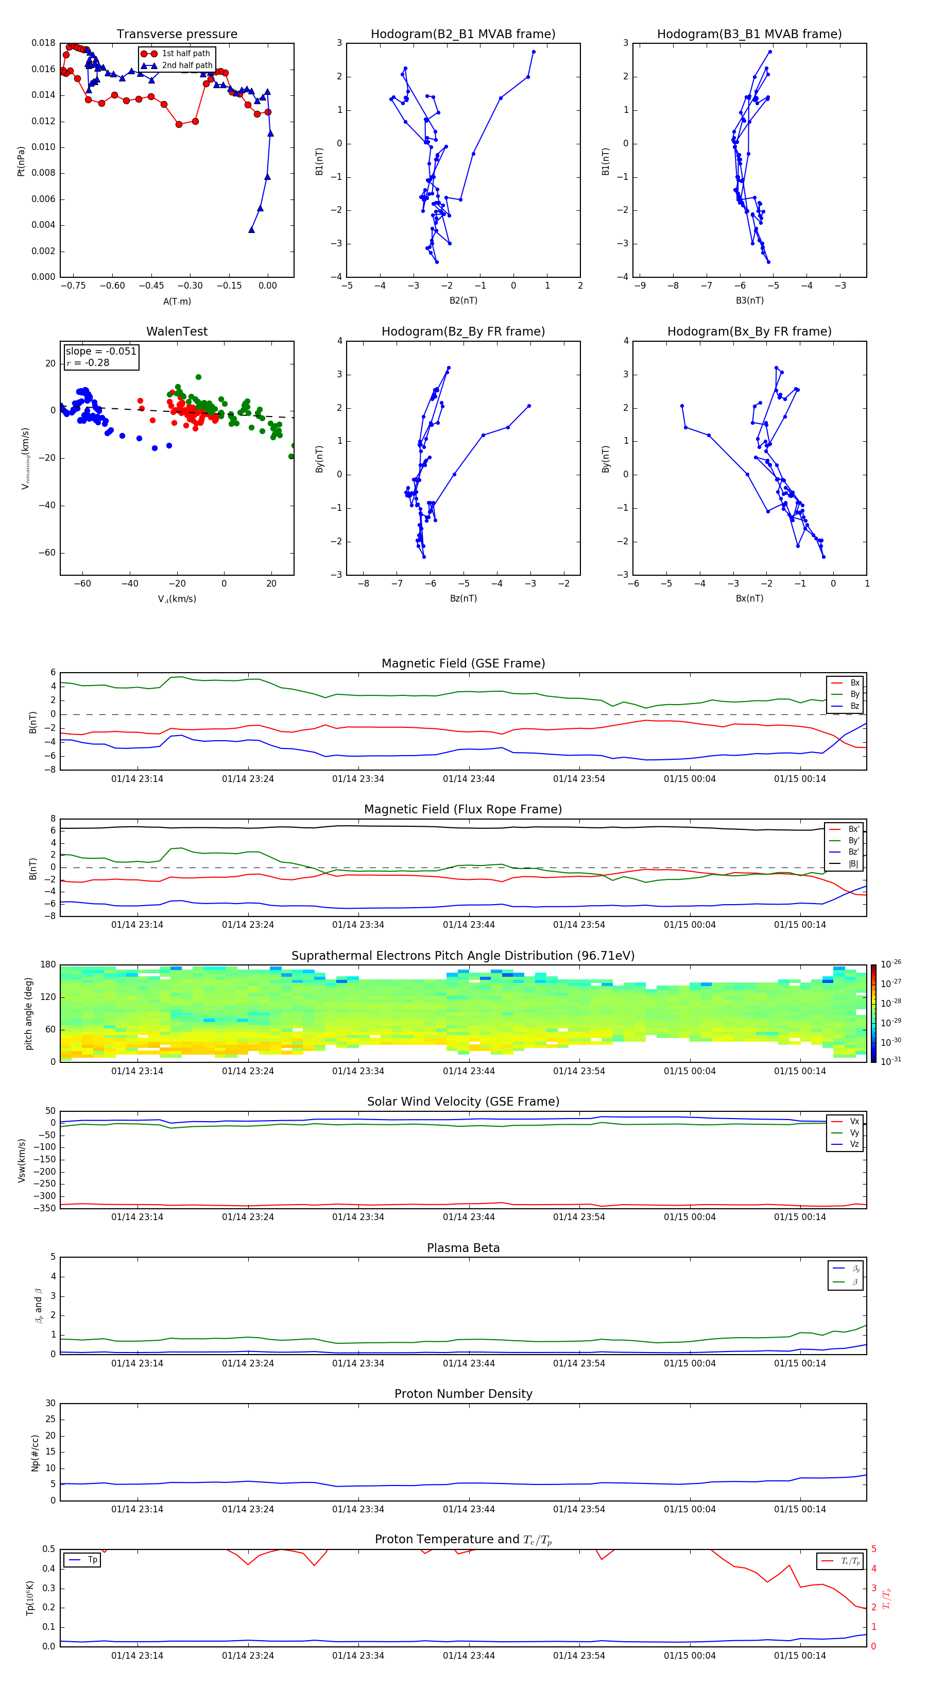This screenshot has width=927, height=1701.
Task: Click the βp legend entry in Plasma Beta
Action: pos(846,1269)
